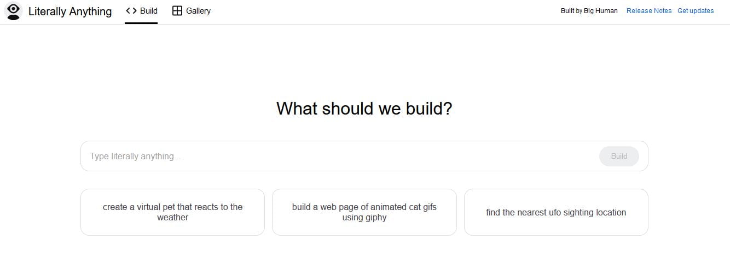
Task: Switch to the Gallery tab
Action: (x=192, y=11)
